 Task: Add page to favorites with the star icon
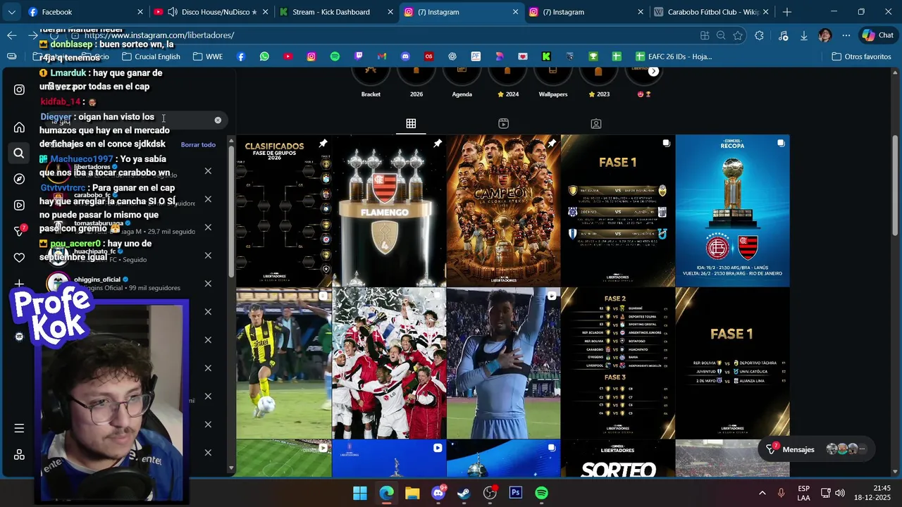pos(738,35)
